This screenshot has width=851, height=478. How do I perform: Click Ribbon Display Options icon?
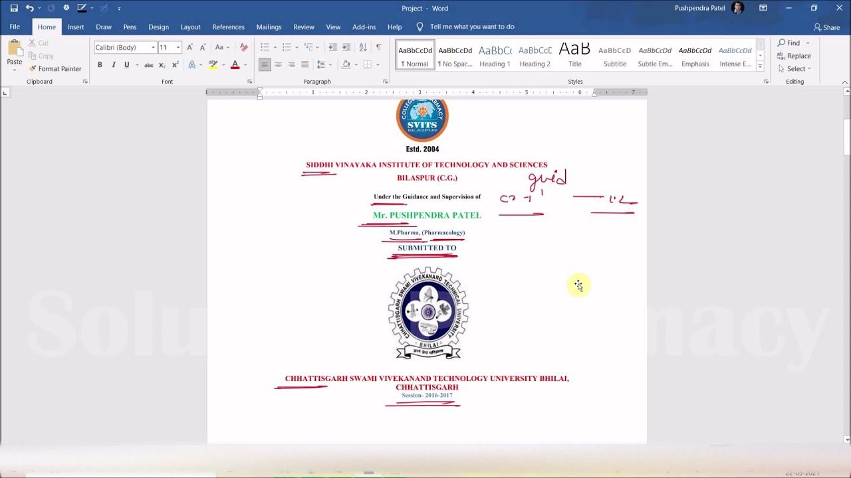[763, 8]
